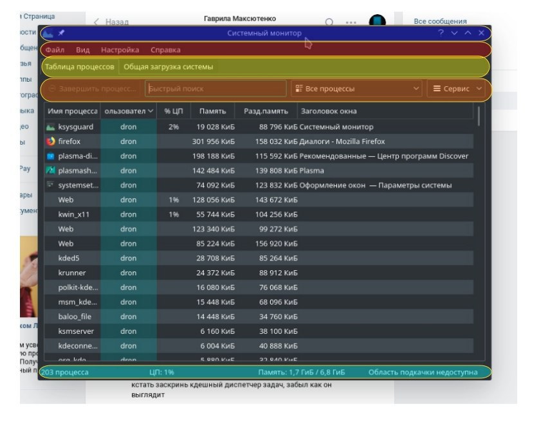Select the baloo_file process row
The height and width of the screenshot is (431, 559).
coord(259,316)
